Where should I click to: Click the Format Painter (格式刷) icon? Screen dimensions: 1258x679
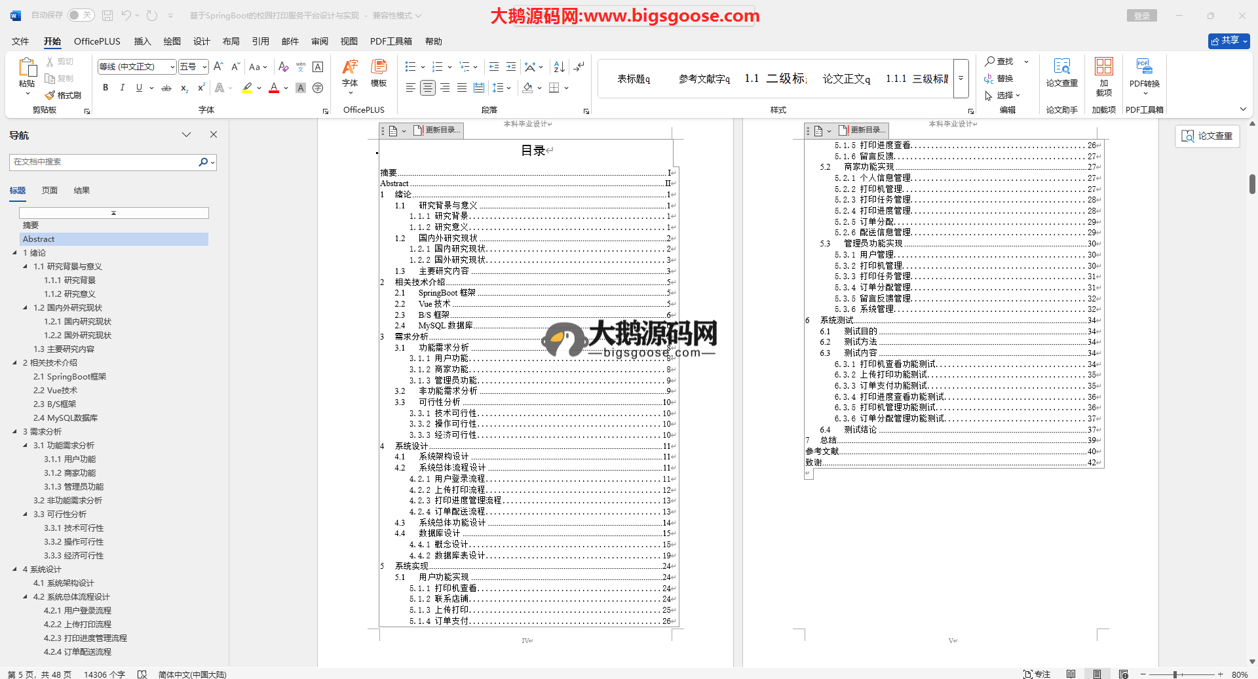(63, 96)
